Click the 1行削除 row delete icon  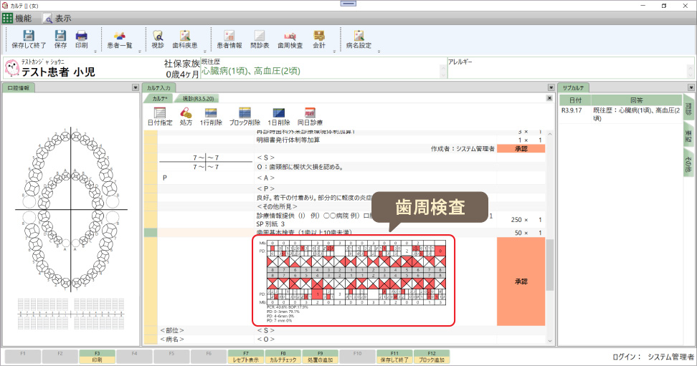[211, 116]
